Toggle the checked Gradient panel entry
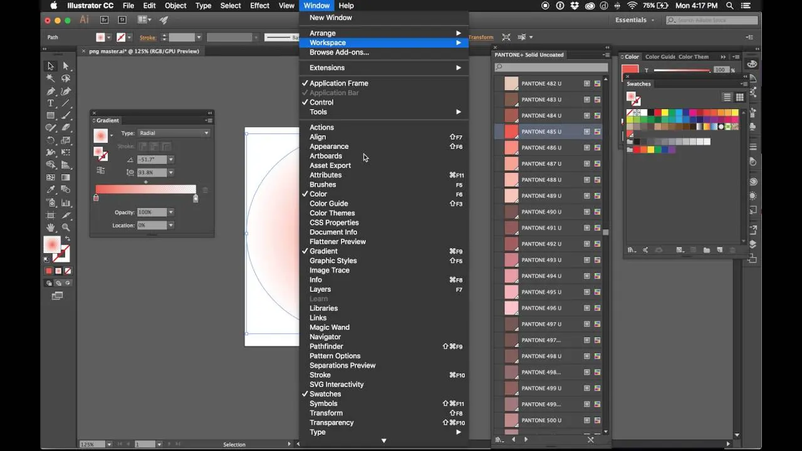Viewport: 802px width, 451px height. coord(323,251)
